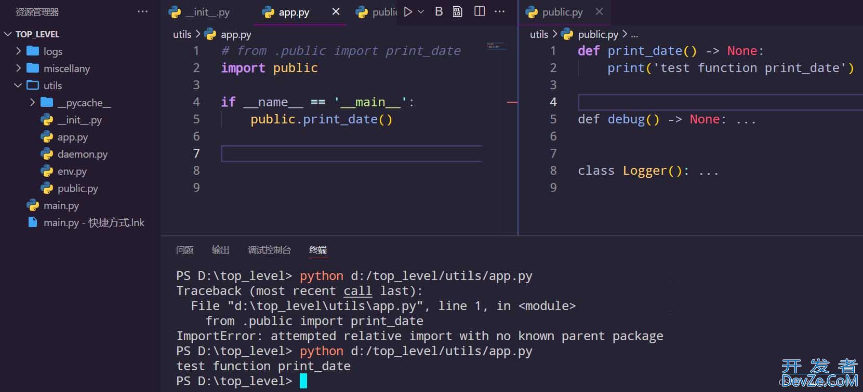Collapse the utils folder

(x=19, y=85)
